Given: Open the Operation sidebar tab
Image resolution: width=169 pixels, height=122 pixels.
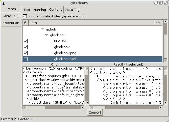Looking at the screenshot, I should pos(11,23).
